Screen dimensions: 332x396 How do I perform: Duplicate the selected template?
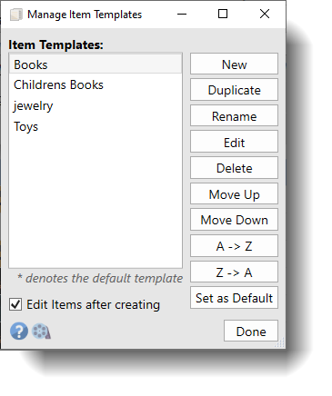click(234, 90)
